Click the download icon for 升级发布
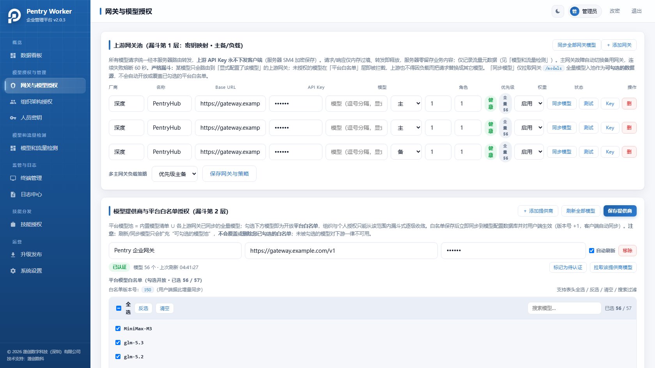The width and height of the screenshot is (655, 368). coord(13,255)
